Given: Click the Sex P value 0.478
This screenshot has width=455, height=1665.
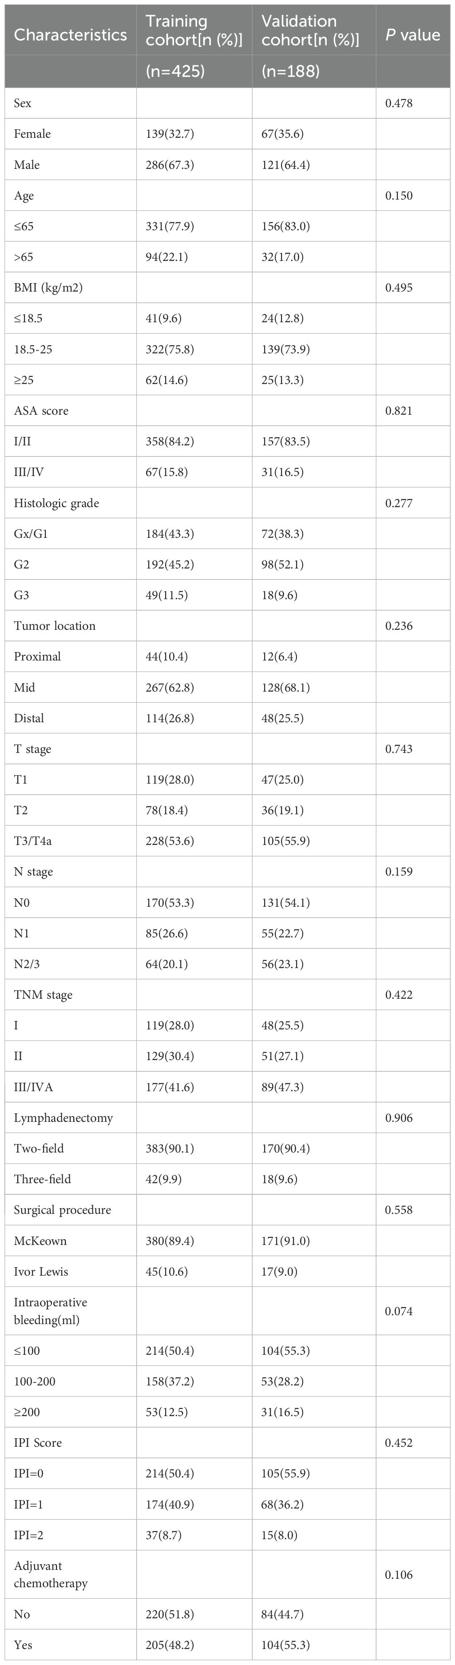Looking at the screenshot, I should (399, 104).
